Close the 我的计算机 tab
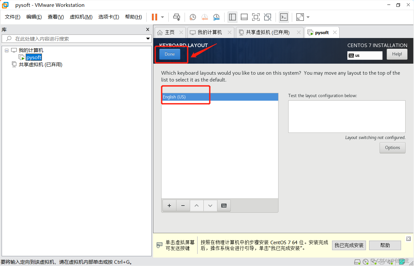 (229, 32)
